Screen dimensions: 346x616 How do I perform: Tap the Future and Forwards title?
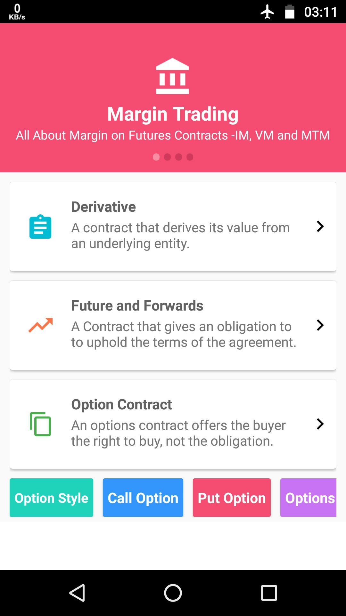click(x=137, y=305)
